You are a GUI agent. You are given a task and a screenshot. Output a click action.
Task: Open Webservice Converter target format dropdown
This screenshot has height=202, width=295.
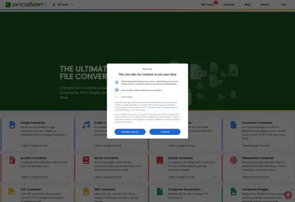[x=265, y=177]
